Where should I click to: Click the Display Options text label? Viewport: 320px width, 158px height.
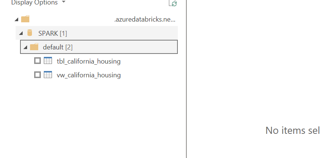tap(35, 3)
